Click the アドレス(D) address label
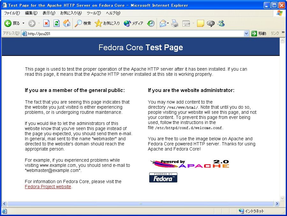This screenshot has height=216, width=287. coord(11,33)
